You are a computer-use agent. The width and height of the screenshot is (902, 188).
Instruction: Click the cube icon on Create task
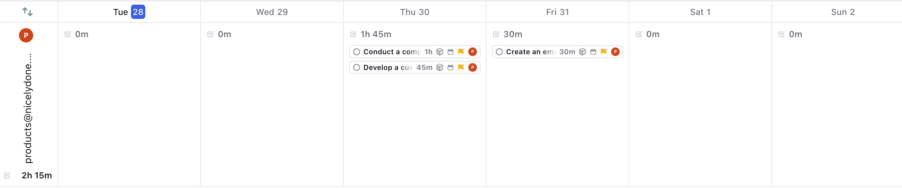click(x=583, y=52)
